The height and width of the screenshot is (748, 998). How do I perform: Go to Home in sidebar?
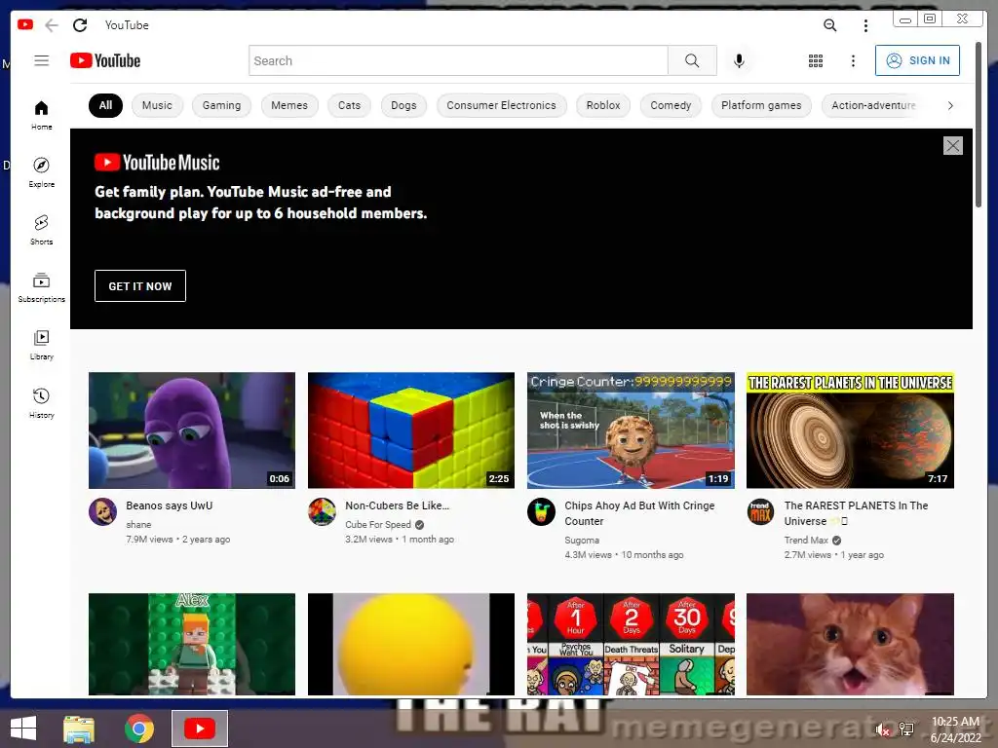(x=41, y=115)
